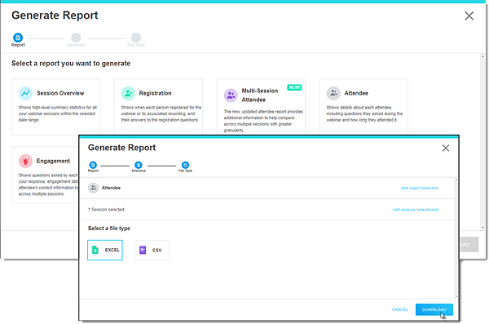Click the File Type step circle in back window
The height and width of the screenshot is (324, 489).
pos(136,38)
